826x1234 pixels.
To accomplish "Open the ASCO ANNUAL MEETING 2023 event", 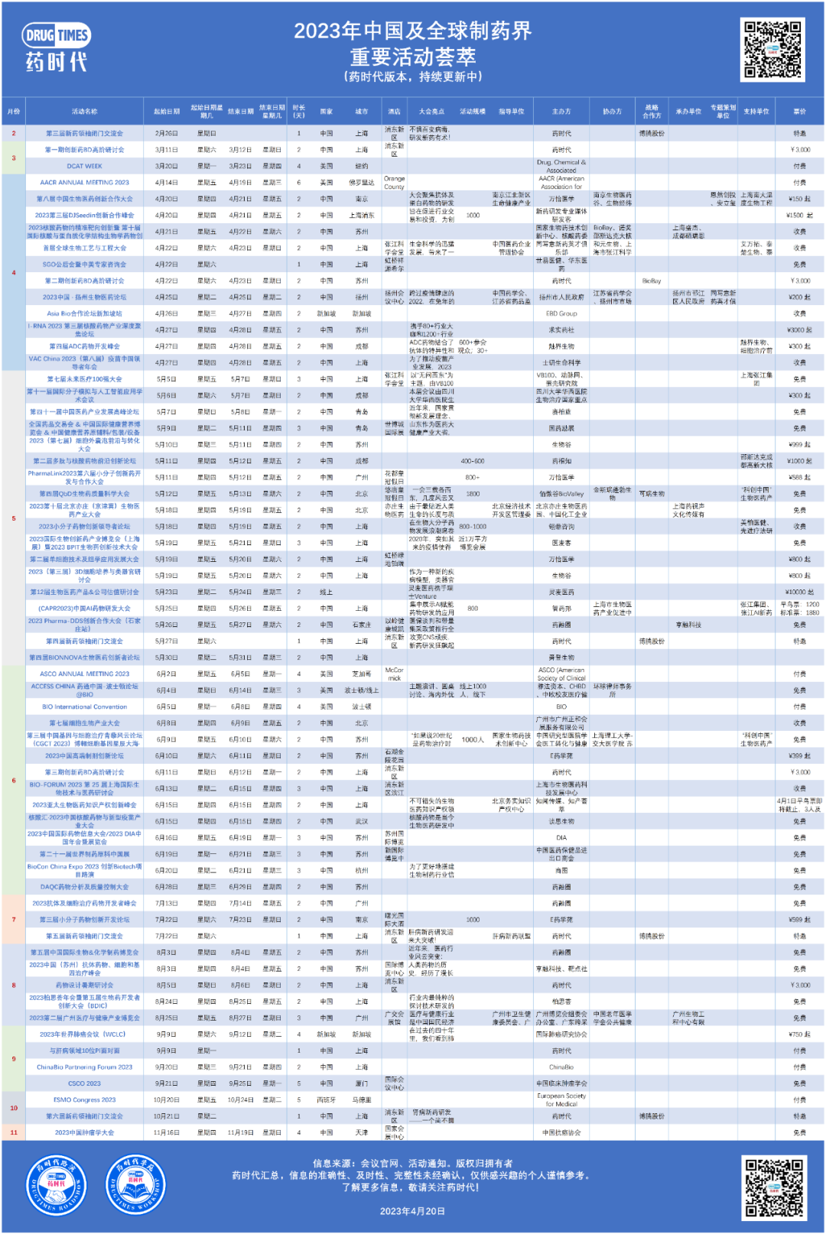I will click(84, 674).
